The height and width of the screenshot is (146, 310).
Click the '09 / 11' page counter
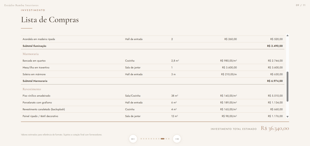pos(301,5)
